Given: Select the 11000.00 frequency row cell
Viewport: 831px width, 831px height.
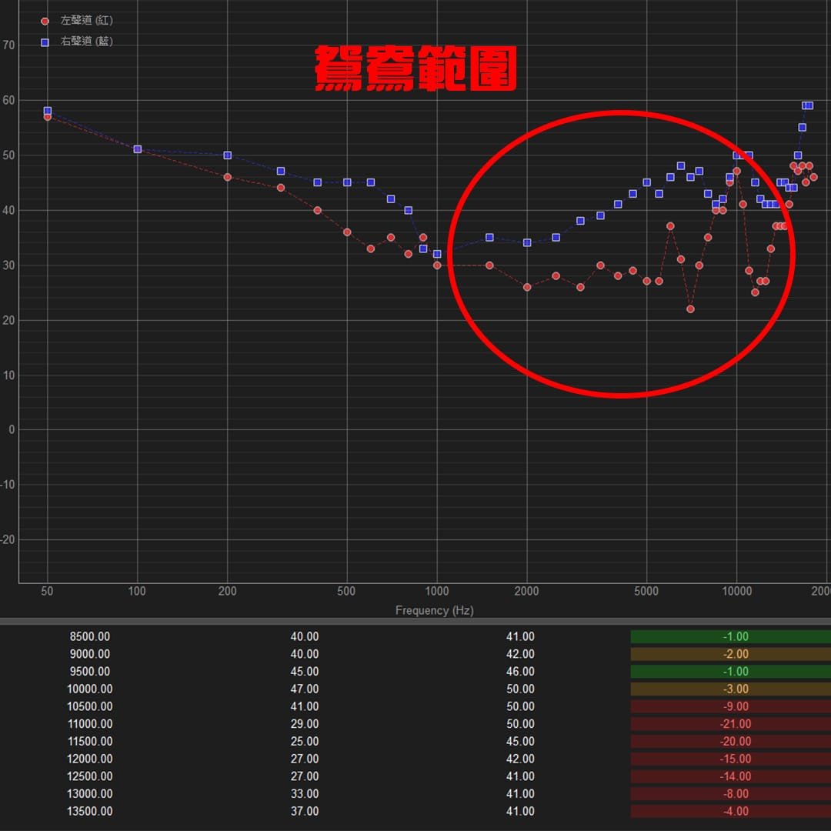Looking at the screenshot, I should 90,724.
